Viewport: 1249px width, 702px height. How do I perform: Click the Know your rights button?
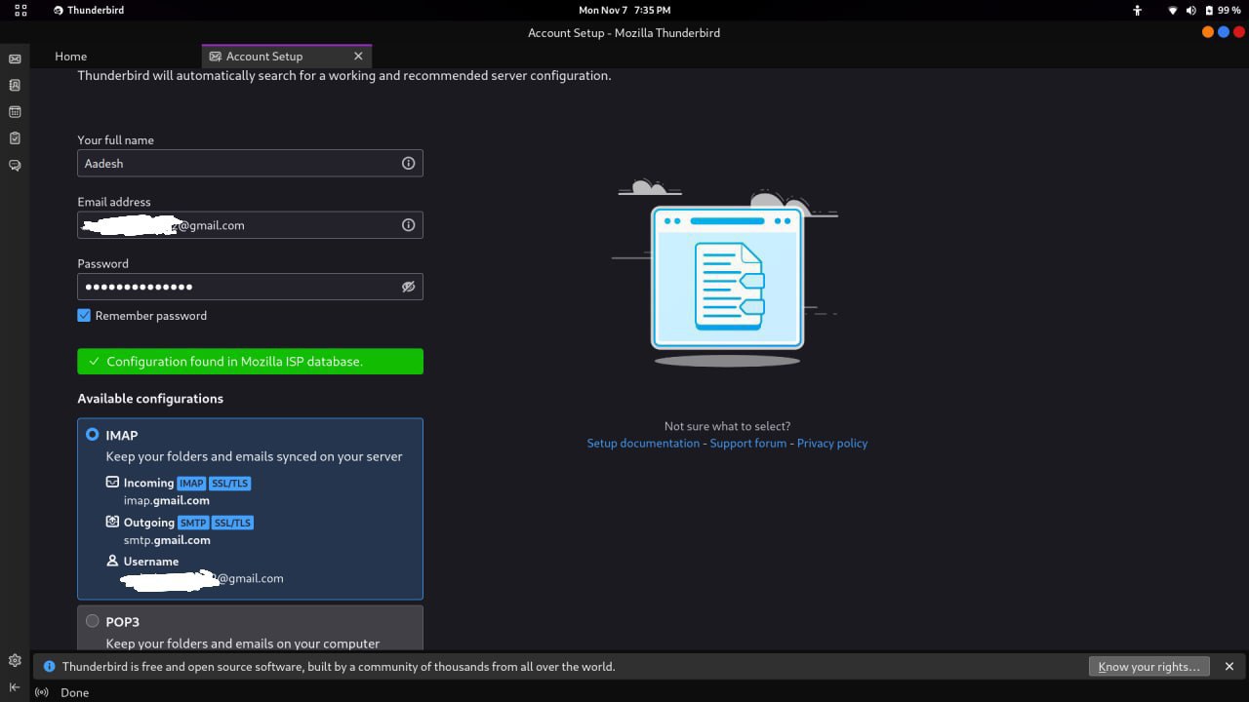click(x=1148, y=666)
